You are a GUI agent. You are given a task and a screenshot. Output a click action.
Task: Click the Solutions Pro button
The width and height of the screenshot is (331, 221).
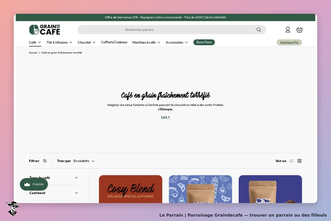289,43
